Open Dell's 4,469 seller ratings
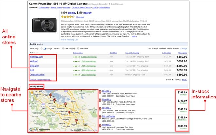This screenshot has width=216, height=135. pos(88,70)
